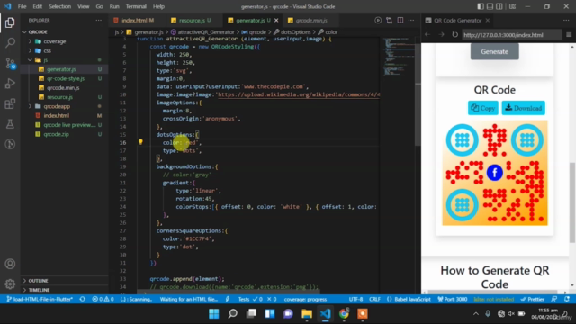Collapse the QRCODE root folder
Viewport: 576px width, 324px height.
(x=24, y=32)
